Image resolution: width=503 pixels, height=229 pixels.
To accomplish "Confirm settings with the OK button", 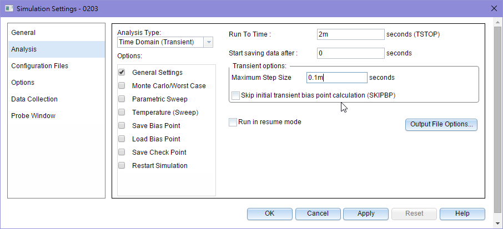I will [270, 213].
